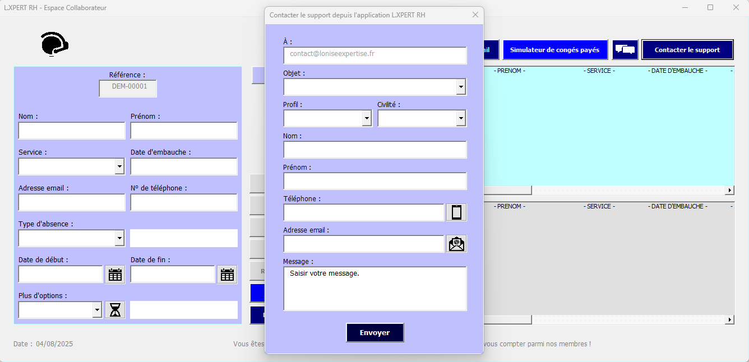
Task: Expand the Objet dropdown
Action: coord(461,87)
